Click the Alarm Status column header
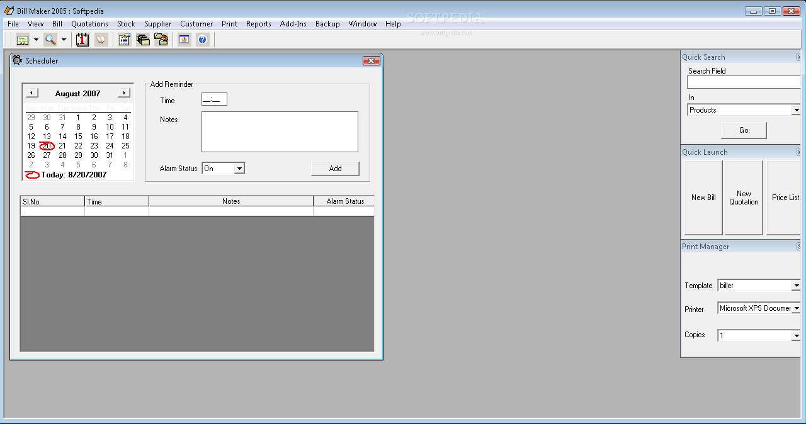 (344, 201)
